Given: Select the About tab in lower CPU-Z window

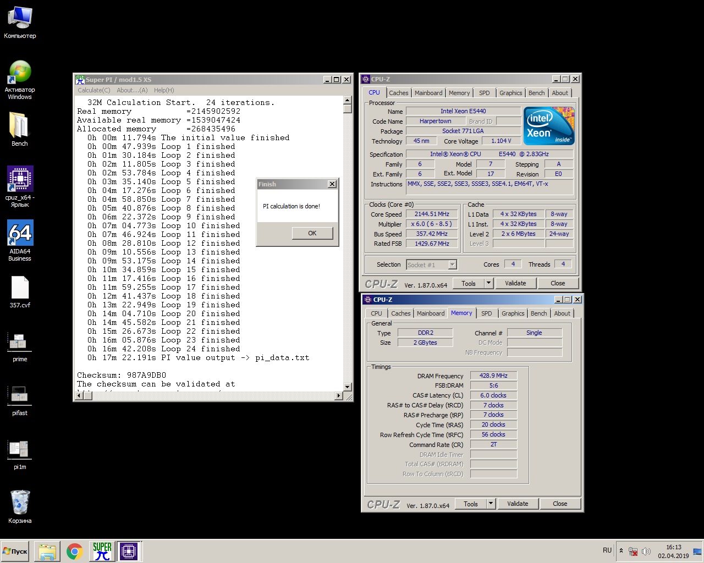Looking at the screenshot, I should (562, 313).
